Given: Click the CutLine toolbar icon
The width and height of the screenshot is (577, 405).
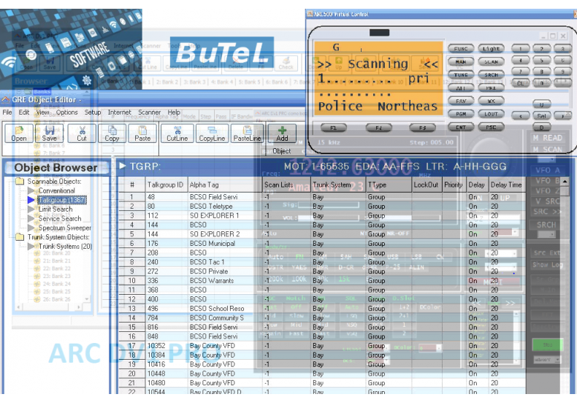Looking at the screenshot, I should click(x=177, y=132).
